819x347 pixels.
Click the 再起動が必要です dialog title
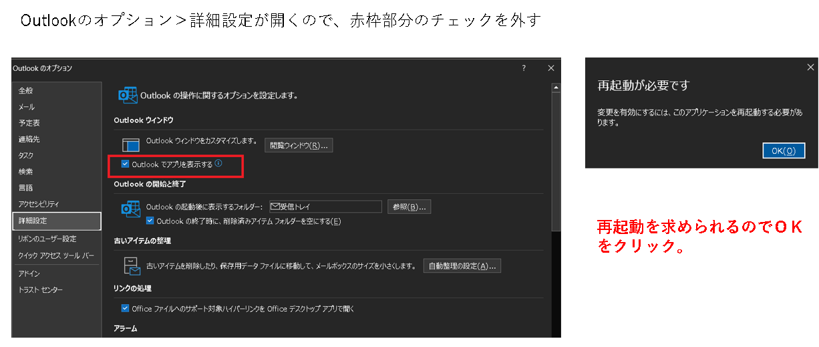coord(643,86)
